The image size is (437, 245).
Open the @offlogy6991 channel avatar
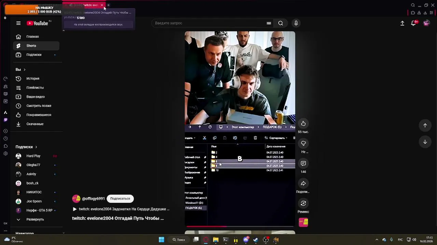click(x=76, y=199)
